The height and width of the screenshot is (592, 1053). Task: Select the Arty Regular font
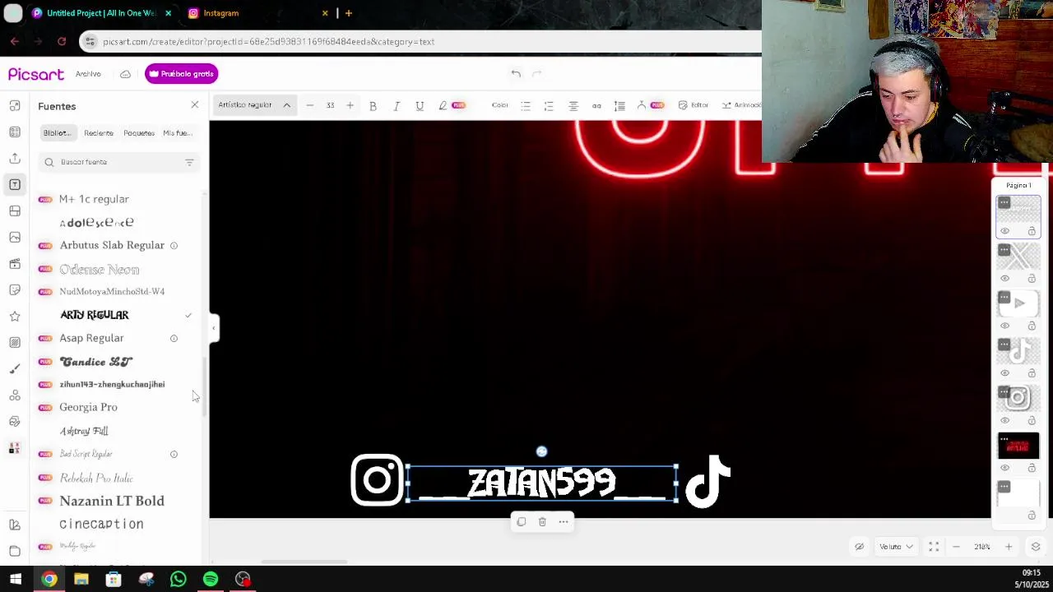(94, 315)
